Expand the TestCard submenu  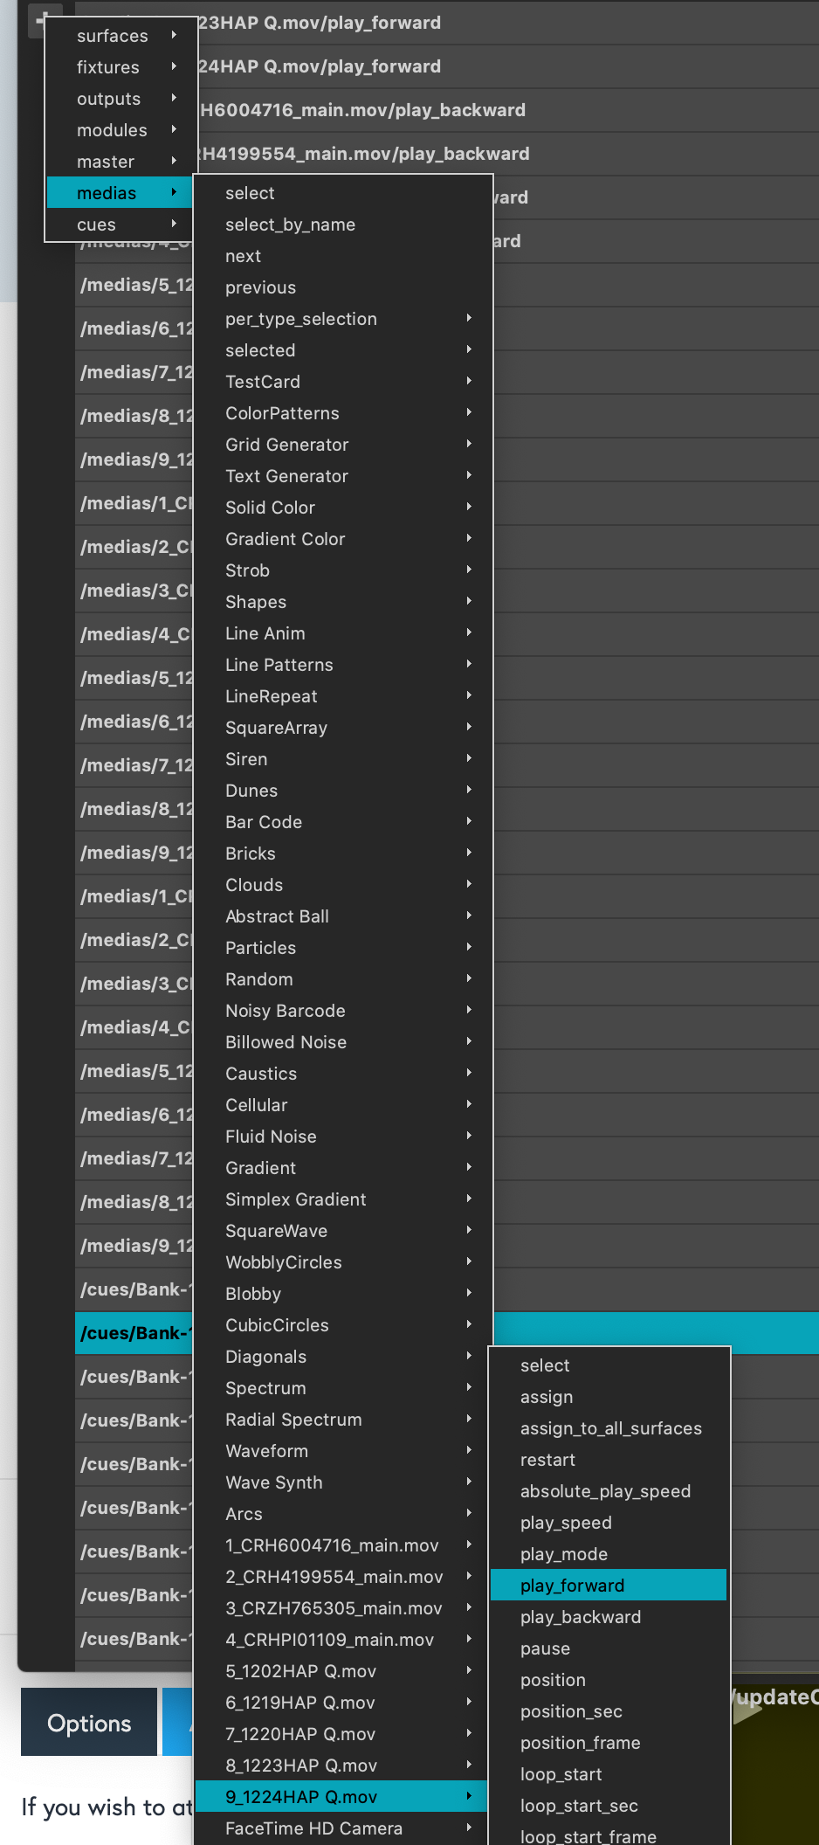click(x=343, y=382)
